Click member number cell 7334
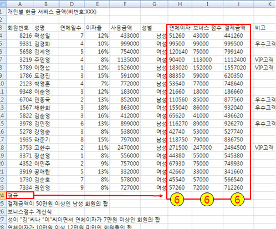 click(x=20, y=187)
